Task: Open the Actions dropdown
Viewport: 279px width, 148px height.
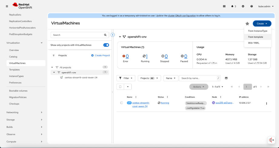Action: [199, 87]
